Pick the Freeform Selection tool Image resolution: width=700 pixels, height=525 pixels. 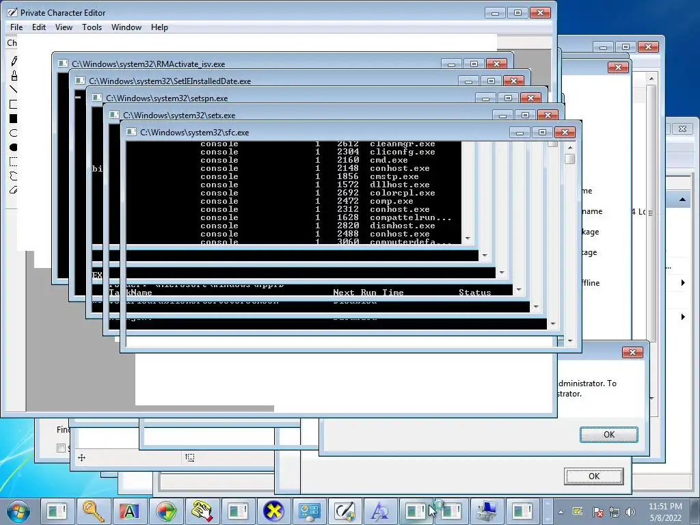coord(14,176)
